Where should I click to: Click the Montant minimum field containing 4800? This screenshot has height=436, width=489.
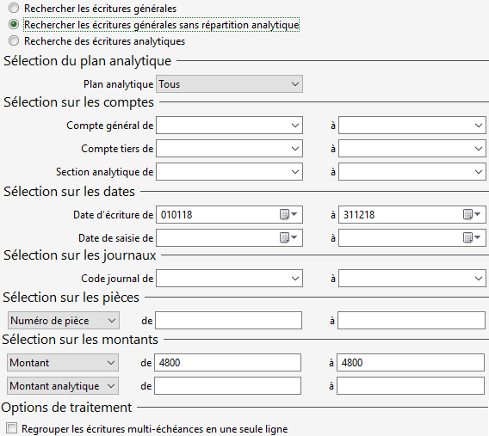coord(227,363)
